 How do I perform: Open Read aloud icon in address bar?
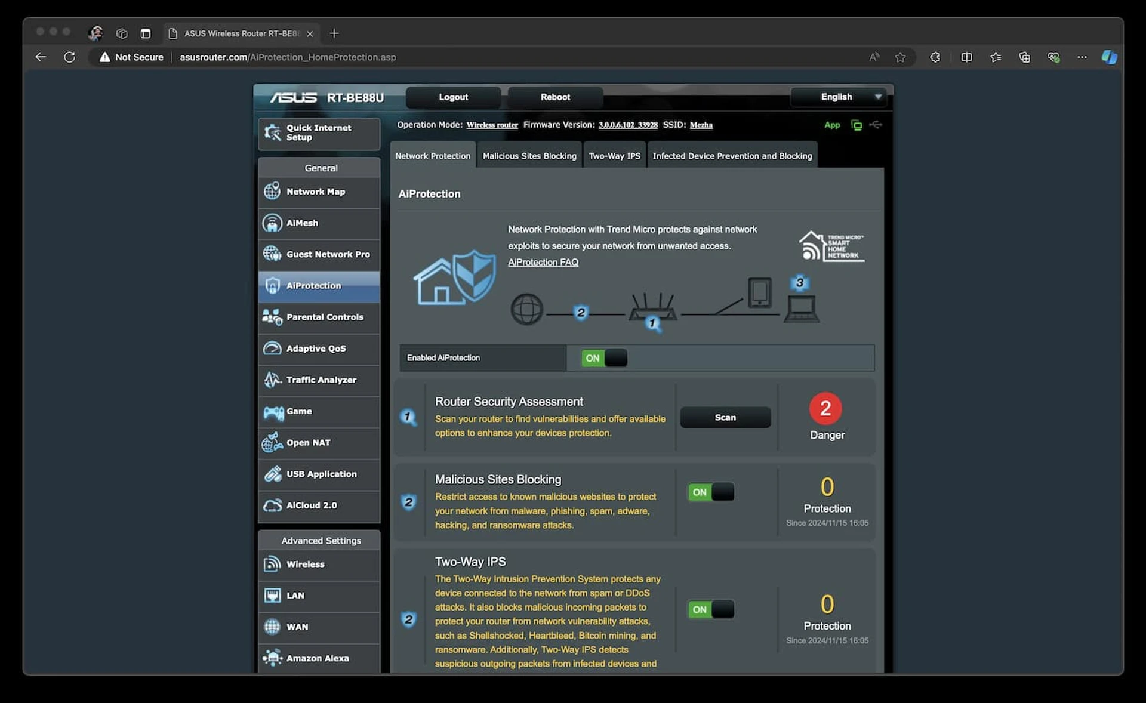[874, 57]
